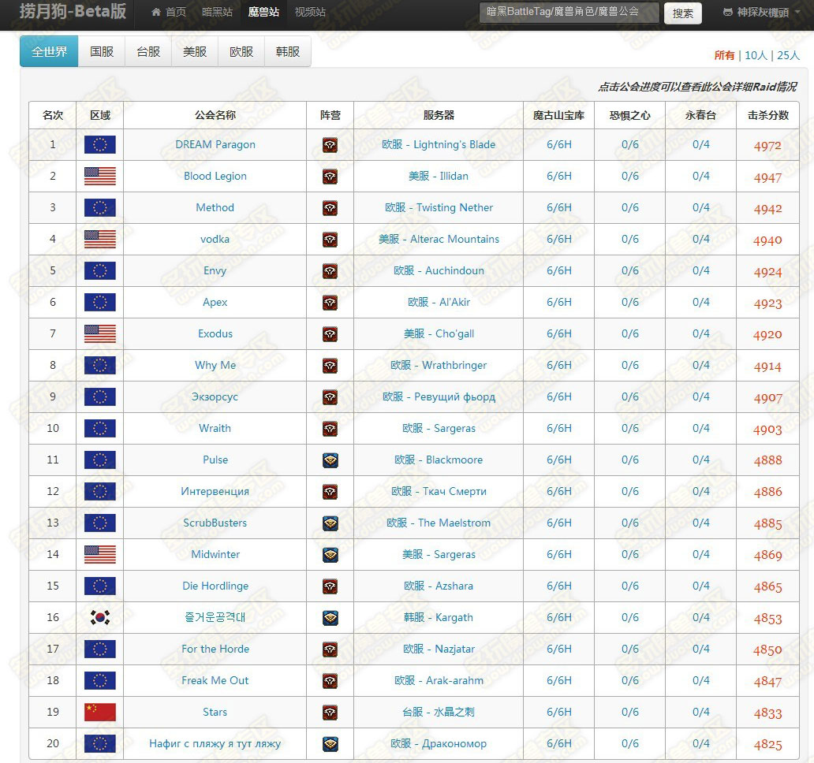Screen dimensions: 814x763
Task: Click the EU flag in Why Me row
Action: coord(99,365)
